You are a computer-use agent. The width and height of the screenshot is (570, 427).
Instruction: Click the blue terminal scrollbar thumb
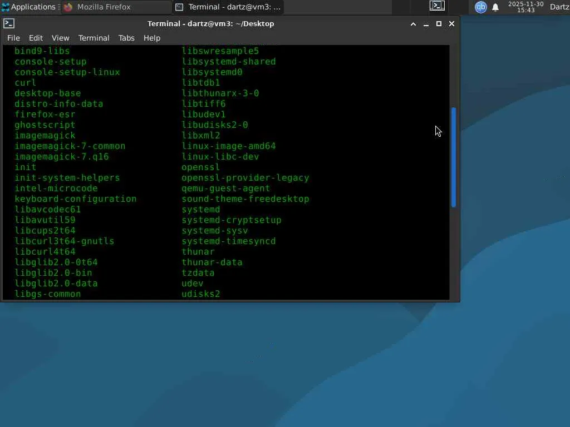coord(453,157)
